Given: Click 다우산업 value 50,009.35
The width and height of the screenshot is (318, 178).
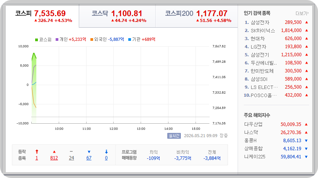Looking at the screenshot, I should click(x=291, y=124).
